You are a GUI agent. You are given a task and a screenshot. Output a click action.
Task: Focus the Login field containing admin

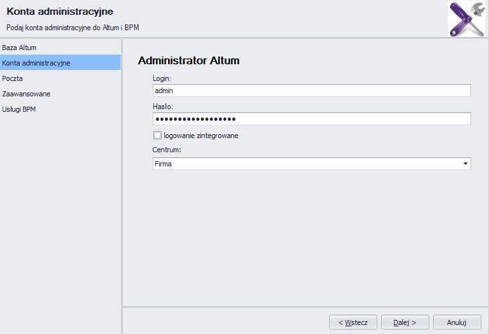311,91
